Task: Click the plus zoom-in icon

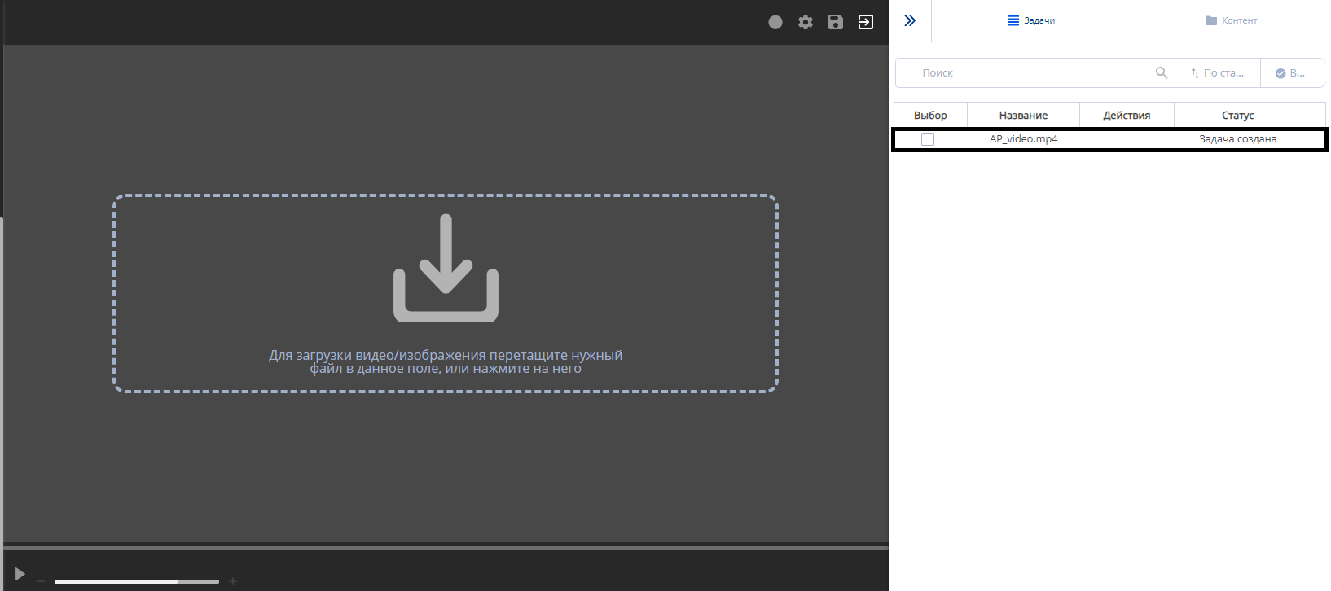Action: (233, 581)
